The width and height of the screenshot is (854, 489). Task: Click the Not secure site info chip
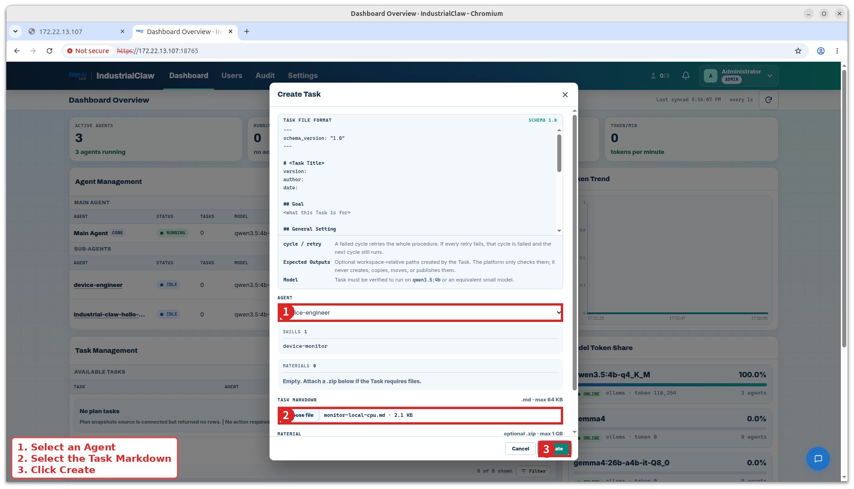coord(88,51)
